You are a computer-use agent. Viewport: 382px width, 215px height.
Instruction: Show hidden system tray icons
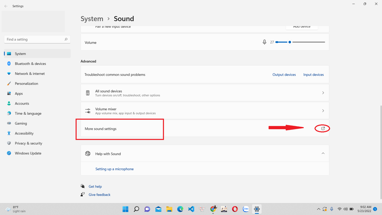(319, 209)
